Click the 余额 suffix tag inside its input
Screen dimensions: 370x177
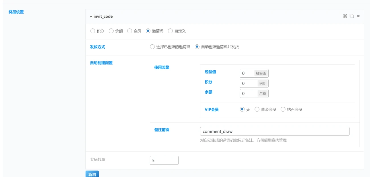(x=262, y=93)
